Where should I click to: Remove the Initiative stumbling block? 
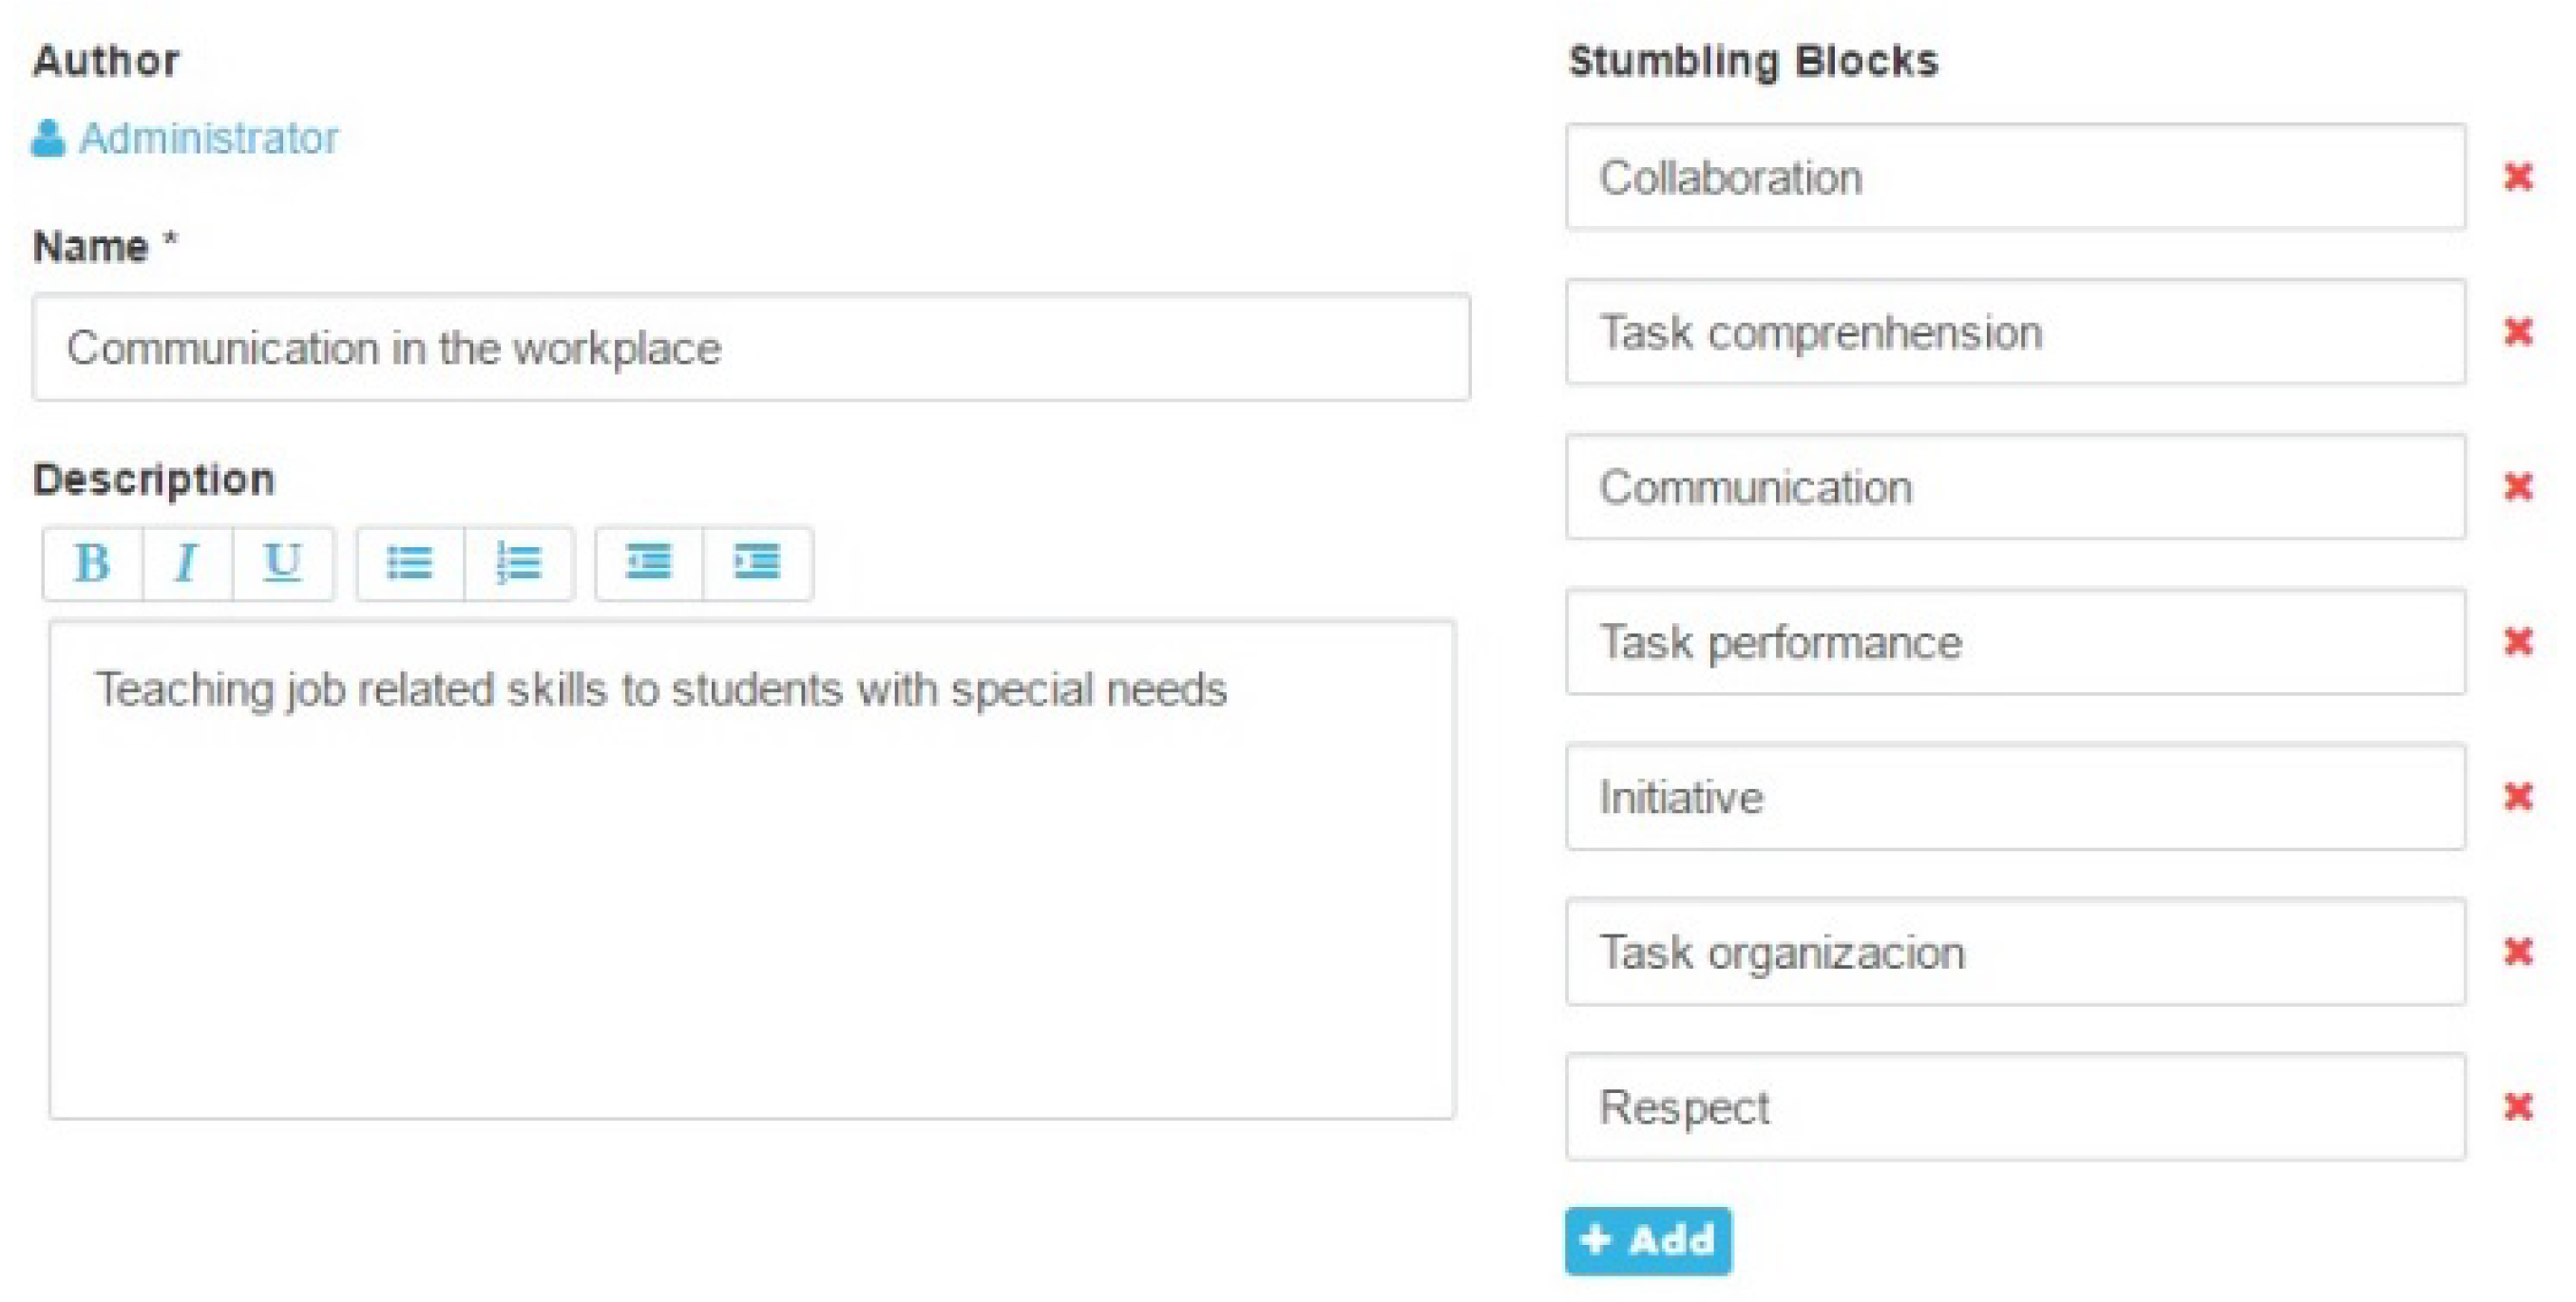(2518, 797)
